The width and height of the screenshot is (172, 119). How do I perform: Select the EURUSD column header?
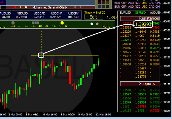125,13
